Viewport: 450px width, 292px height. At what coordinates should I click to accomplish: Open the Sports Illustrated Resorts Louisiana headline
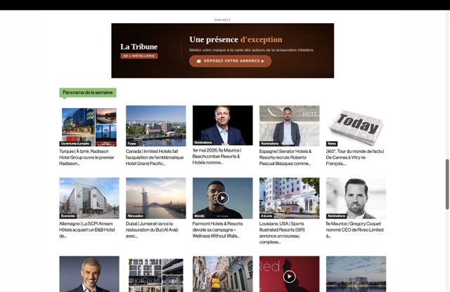click(x=282, y=232)
